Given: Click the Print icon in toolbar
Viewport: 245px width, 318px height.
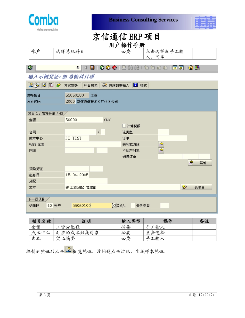Looking at the screenshot, I should [124, 68].
